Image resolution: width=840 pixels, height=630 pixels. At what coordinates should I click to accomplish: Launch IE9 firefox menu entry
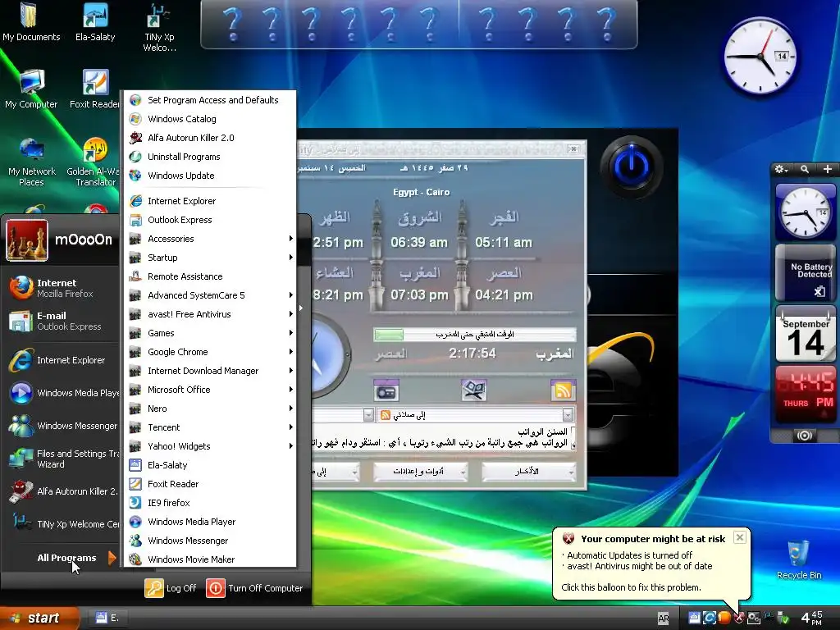click(212, 503)
